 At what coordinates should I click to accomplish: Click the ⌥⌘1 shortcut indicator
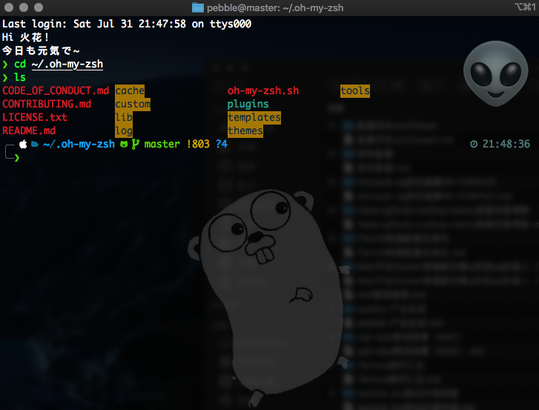(x=525, y=7)
